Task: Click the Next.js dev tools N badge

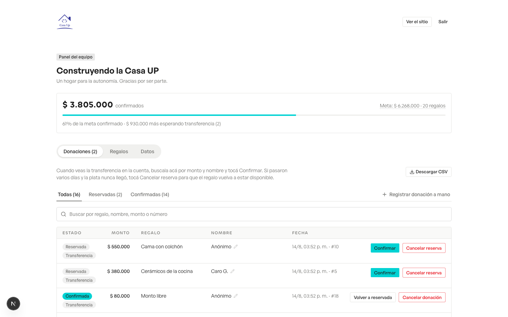Action: pos(13,304)
